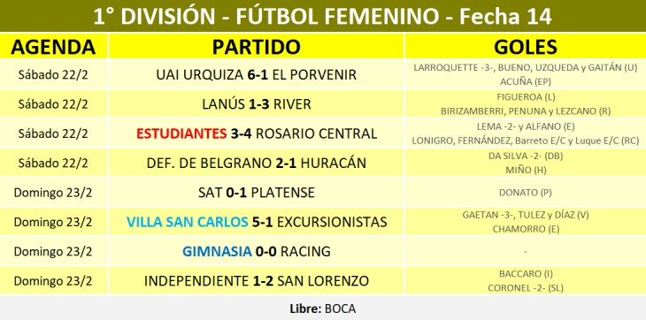The image size is (646, 320).
Task: Select the AGENDA column header
Action: [54, 47]
